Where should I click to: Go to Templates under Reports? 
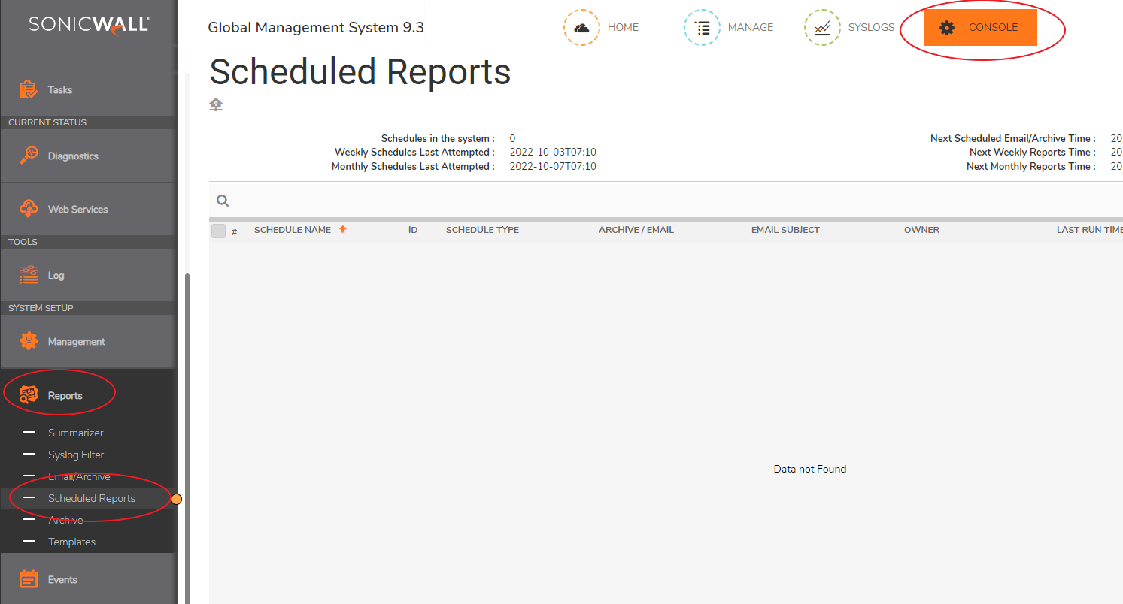pyautogui.click(x=71, y=542)
